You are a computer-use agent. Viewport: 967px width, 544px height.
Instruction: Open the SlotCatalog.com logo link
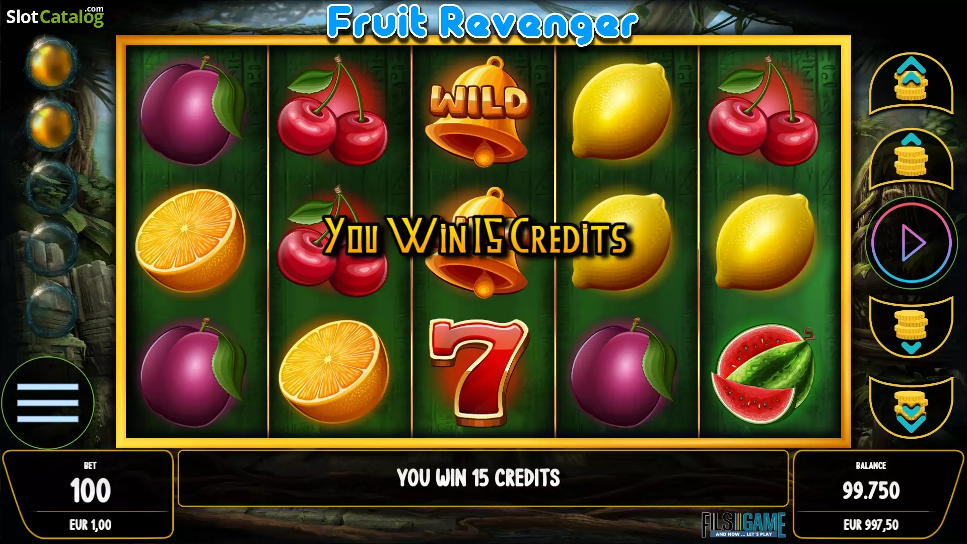point(55,16)
